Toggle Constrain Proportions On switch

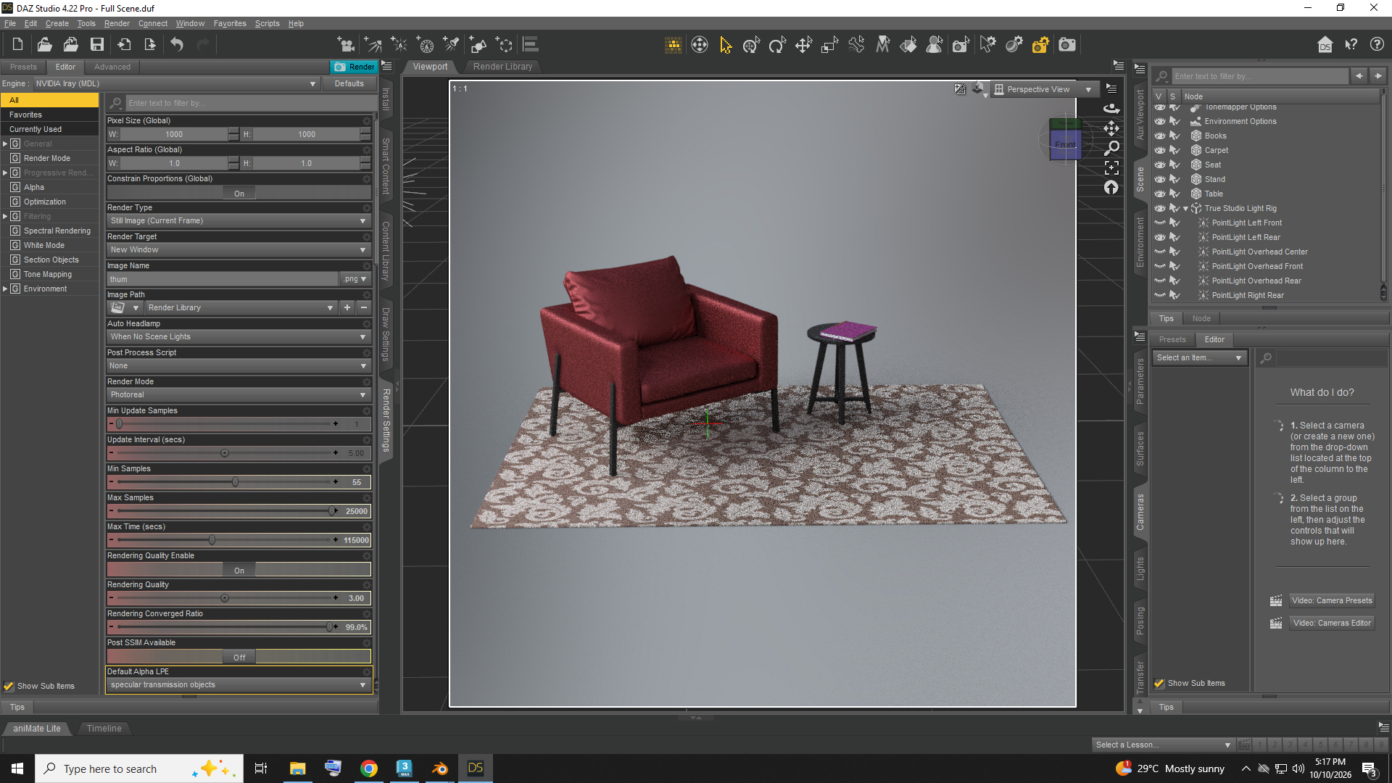tap(239, 194)
